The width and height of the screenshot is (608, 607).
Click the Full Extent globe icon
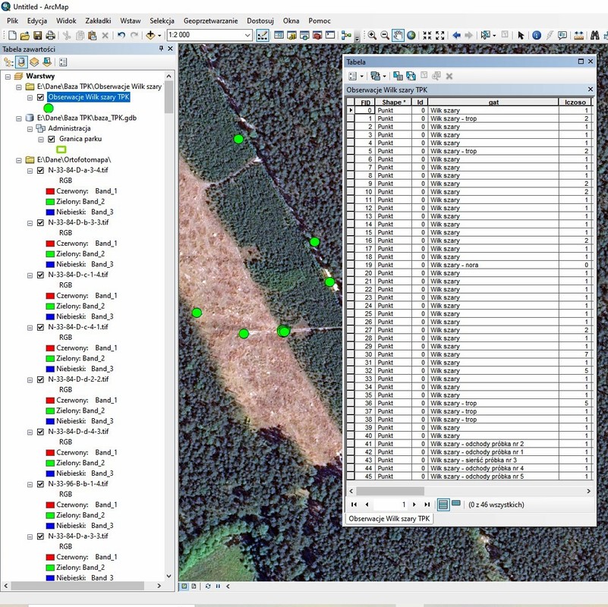pyautogui.click(x=411, y=35)
